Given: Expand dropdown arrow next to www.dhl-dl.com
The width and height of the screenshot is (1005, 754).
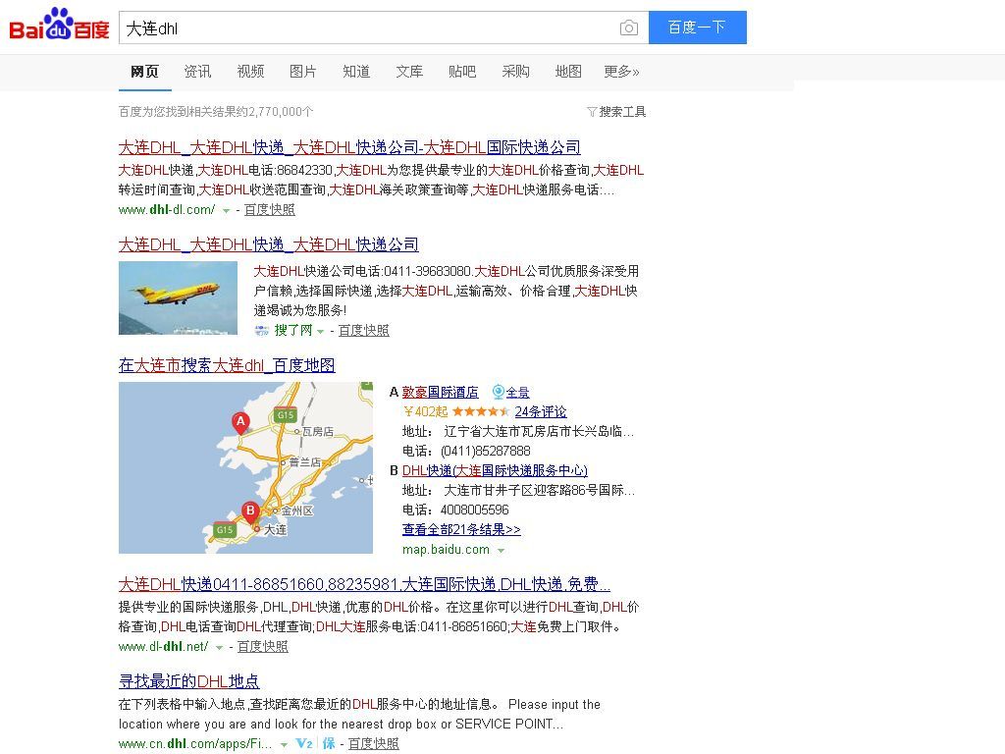Looking at the screenshot, I should [x=226, y=210].
